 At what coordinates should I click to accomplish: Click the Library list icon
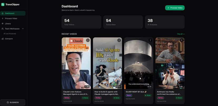(3, 24)
